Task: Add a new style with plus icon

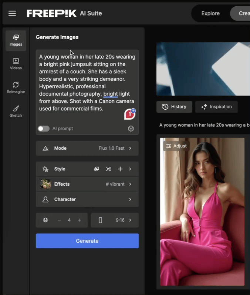Action: pos(120,169)
